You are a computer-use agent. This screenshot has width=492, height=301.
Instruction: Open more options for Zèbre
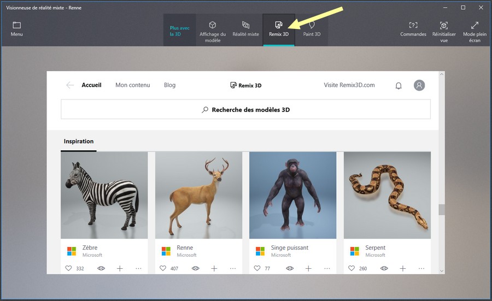pyautogui.click(x=138, y=268)
